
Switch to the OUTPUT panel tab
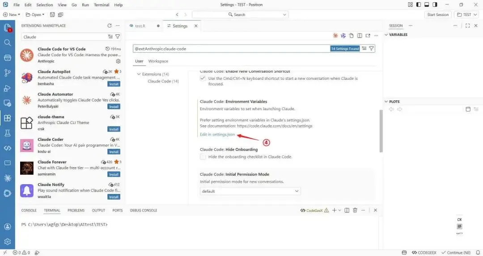pos(98,210)
